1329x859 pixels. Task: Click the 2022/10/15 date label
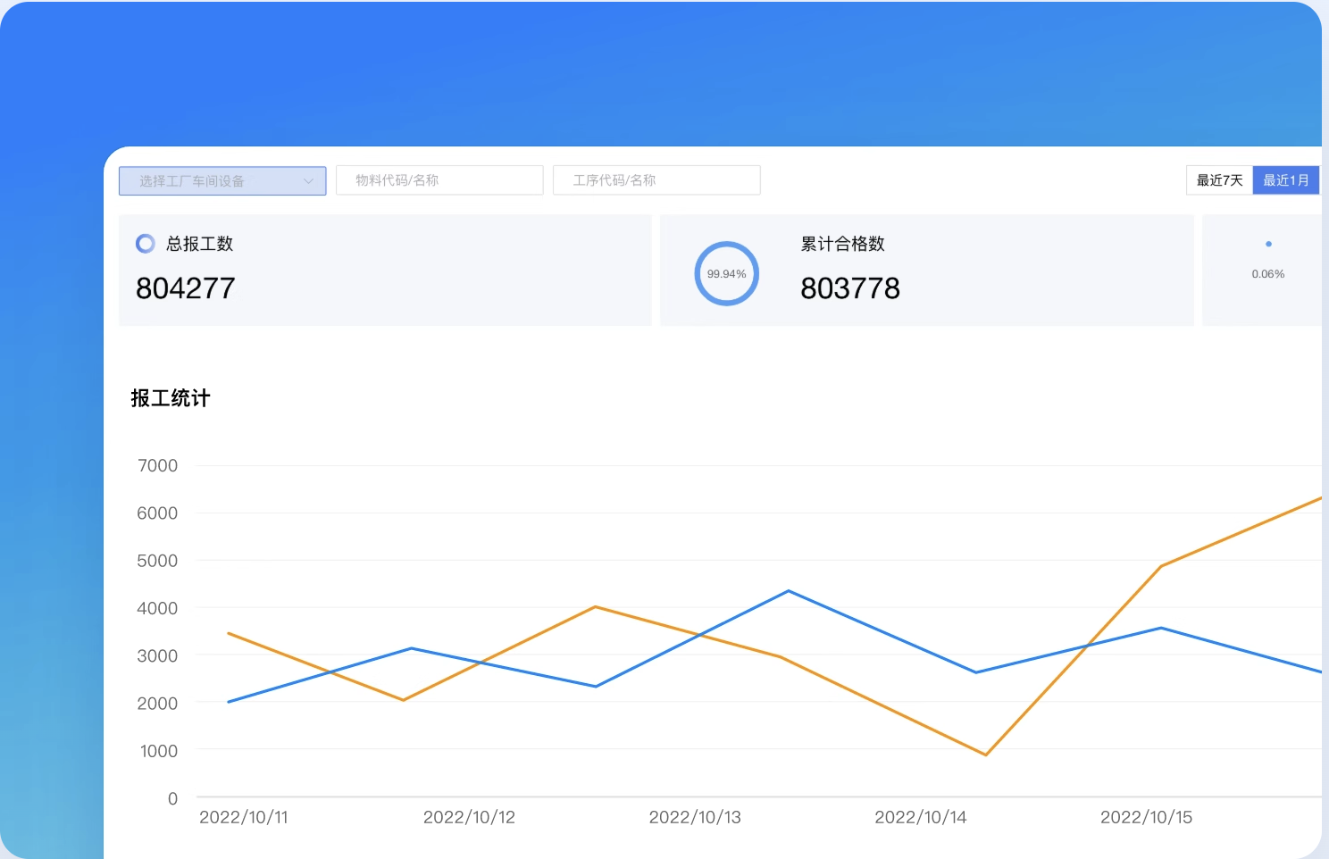tap(1146, 817)
